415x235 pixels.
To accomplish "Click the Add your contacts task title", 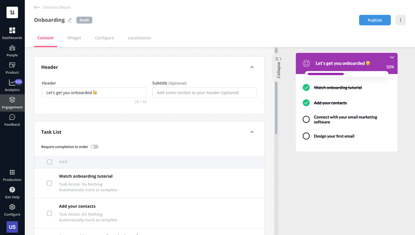I will click(77, 206).
